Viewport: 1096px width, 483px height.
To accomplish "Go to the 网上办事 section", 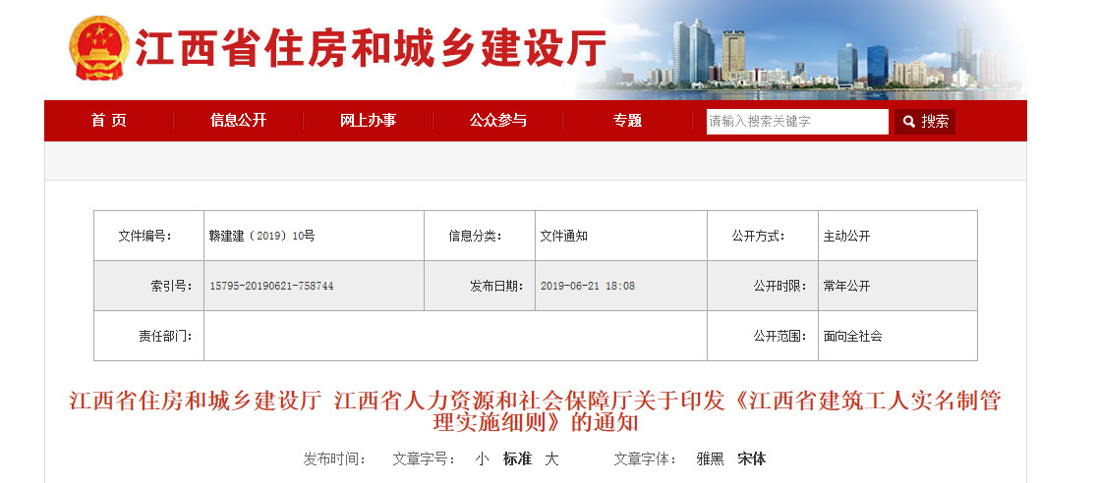I will (368, 121).
